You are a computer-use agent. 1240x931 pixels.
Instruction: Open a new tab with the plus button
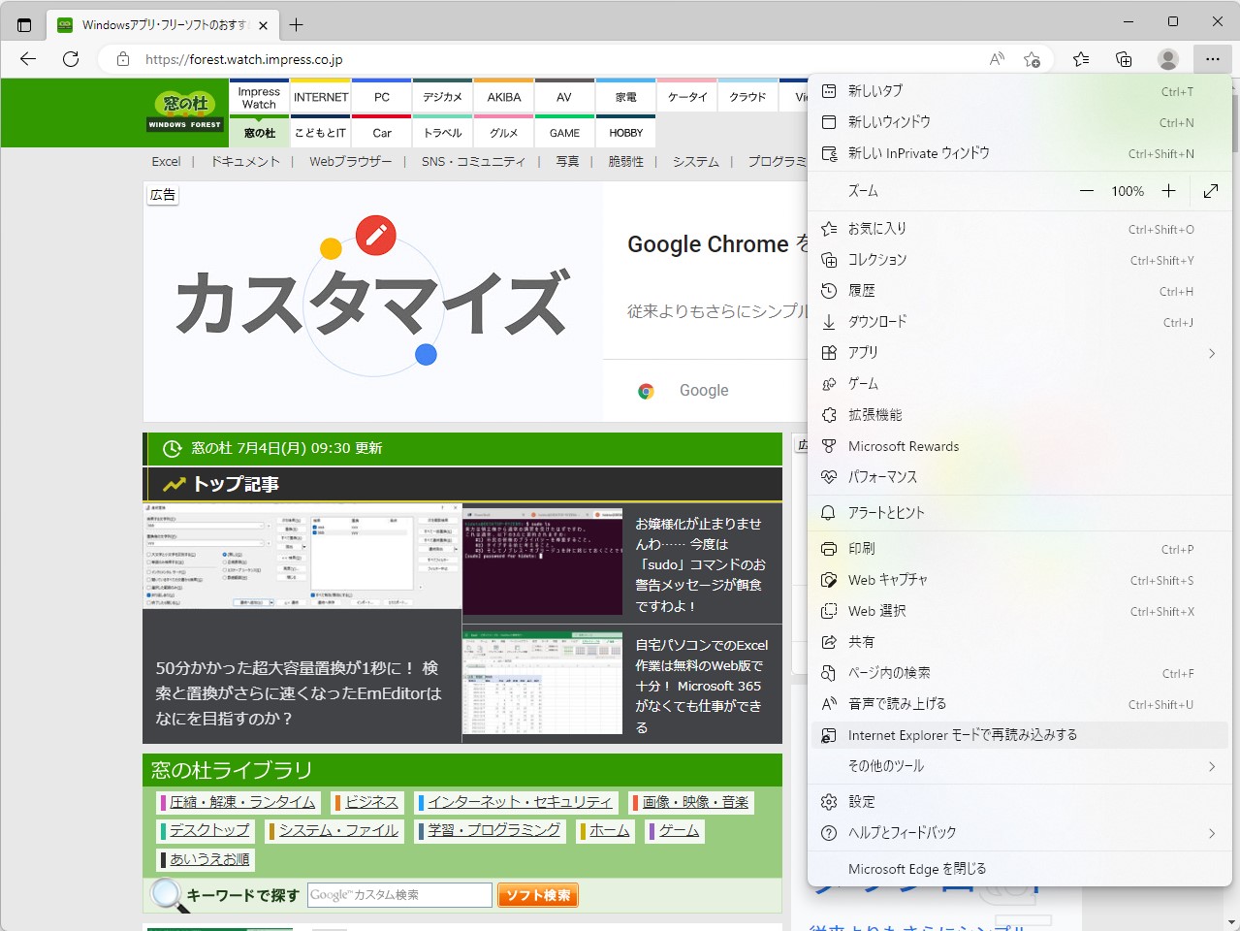[294, 24]
